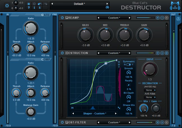182x128 pixels.
Task: Click the Destruction section plus icon
Action: pos(162,53)
